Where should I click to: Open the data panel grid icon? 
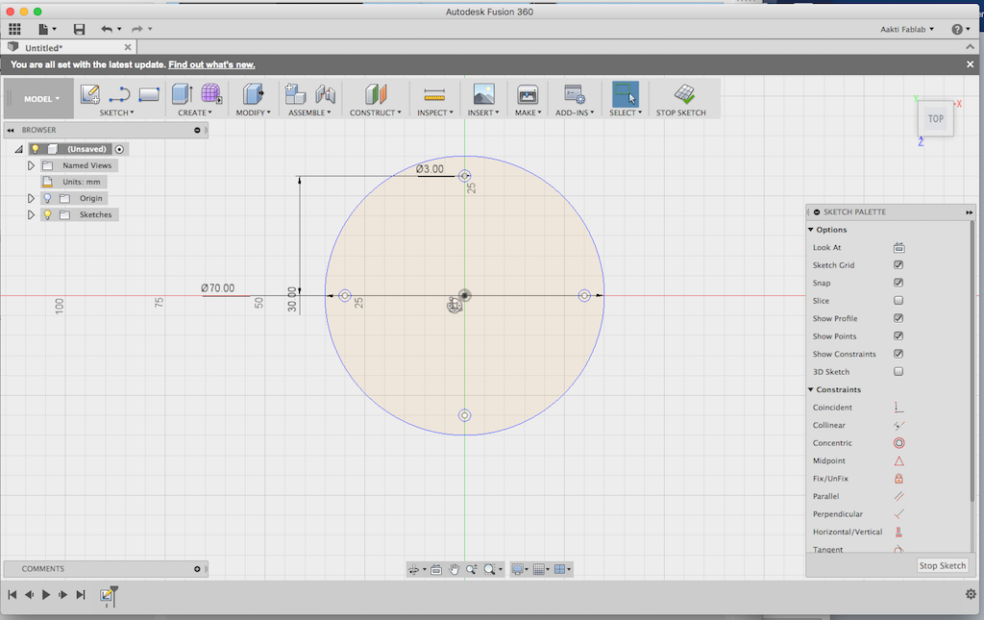point(14,30)
